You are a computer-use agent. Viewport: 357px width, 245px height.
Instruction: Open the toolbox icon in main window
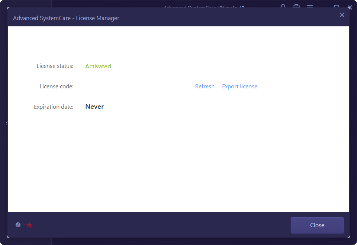click(296, 6)
